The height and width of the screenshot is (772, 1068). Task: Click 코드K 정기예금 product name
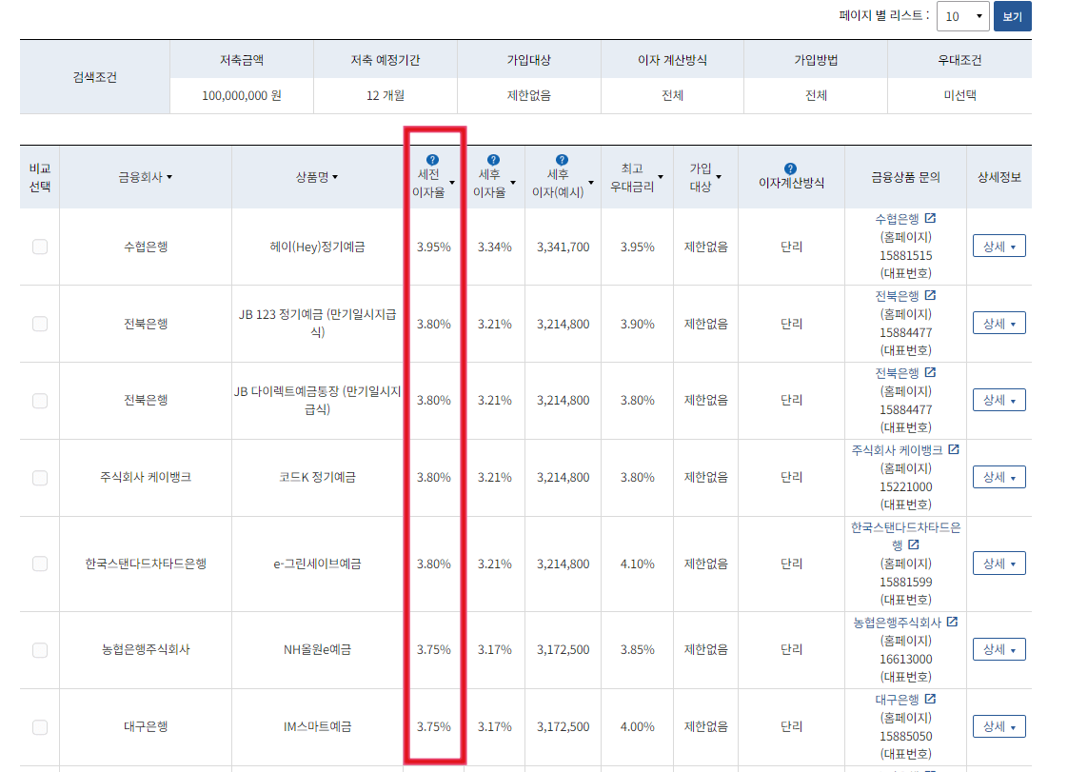317,477
